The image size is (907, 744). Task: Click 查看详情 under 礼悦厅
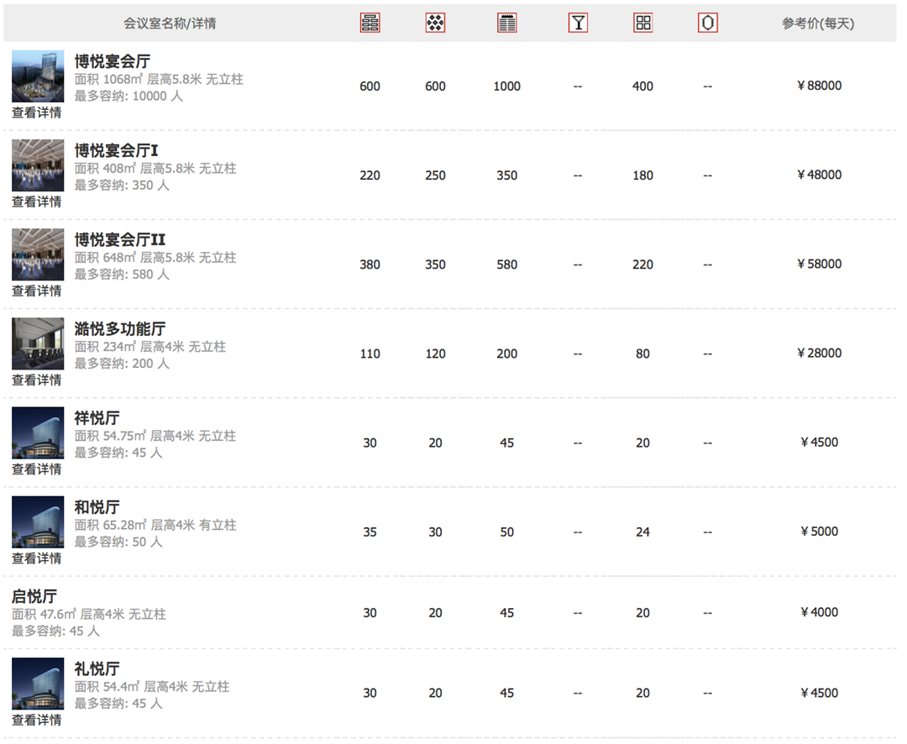(36, 720)
